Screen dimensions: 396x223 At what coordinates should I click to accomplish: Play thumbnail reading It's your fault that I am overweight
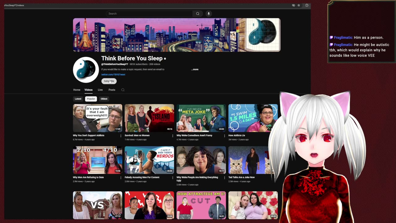coord(97,118)
